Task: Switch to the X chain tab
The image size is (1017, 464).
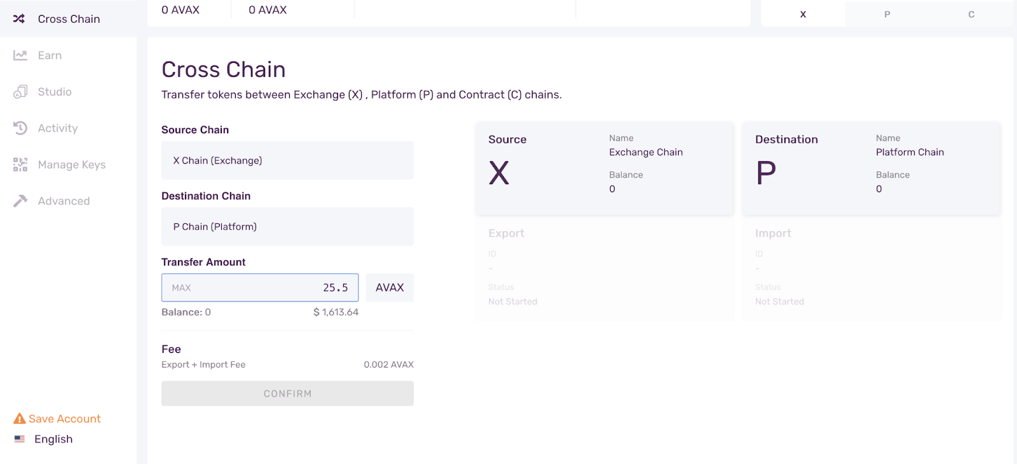Action: click(x=803, y=14)
